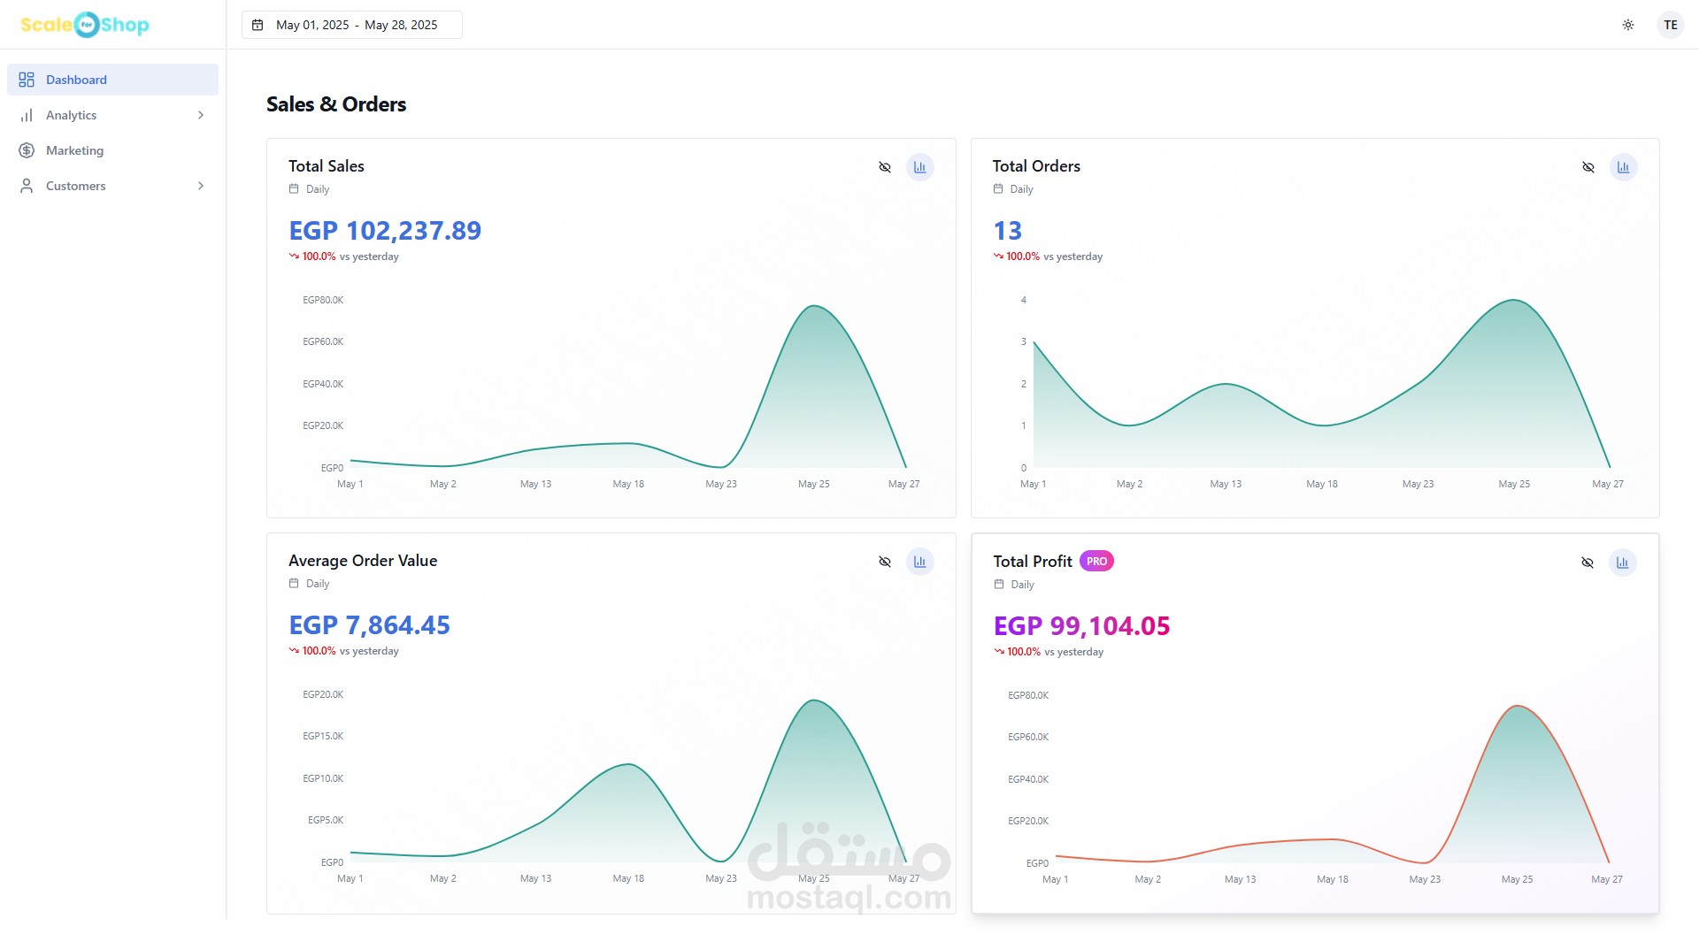
Task: Click the Total Orders chart type icon
Action: click(x=1623, y=167)
